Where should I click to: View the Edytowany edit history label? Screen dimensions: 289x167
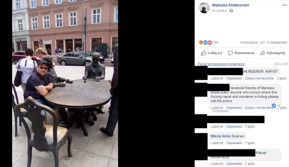pyautogui.click(x=221, y=111)
